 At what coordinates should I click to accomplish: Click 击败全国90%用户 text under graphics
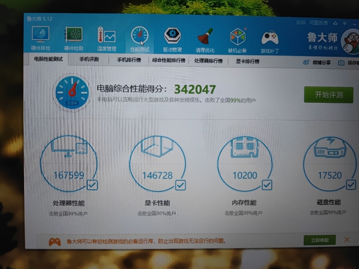pos(157,213)
